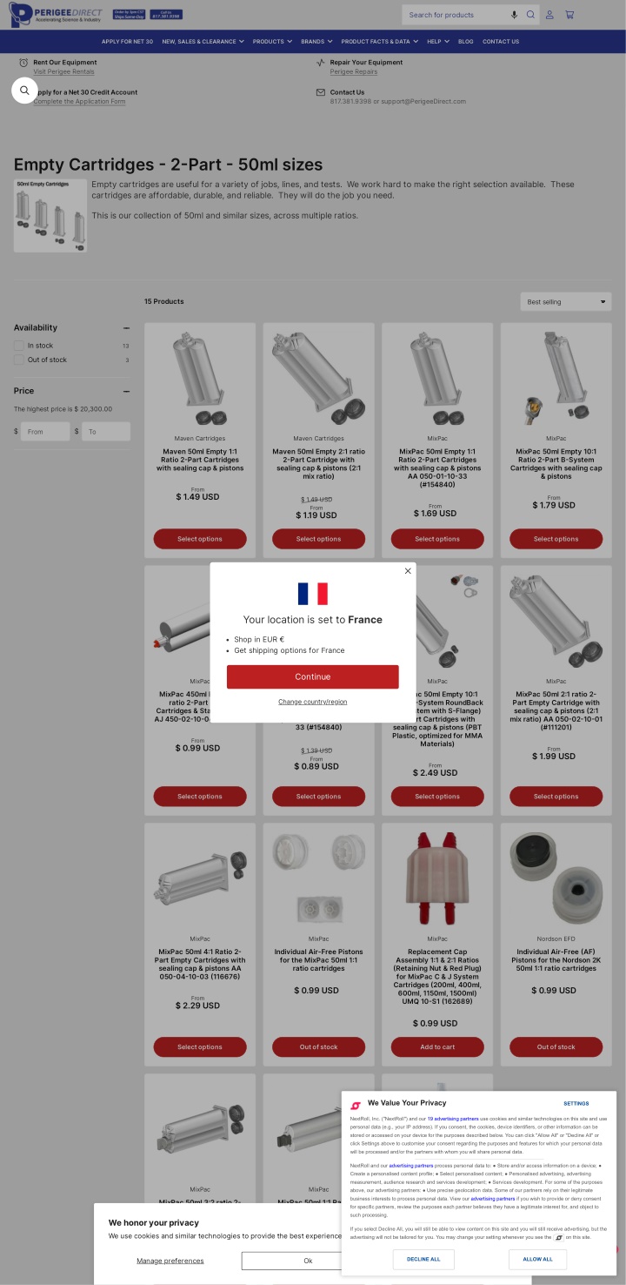Open the Brands navigation menu
The width and height of the screenshot is (626, 1285).
pyautogui.click(x=316, y=42)
